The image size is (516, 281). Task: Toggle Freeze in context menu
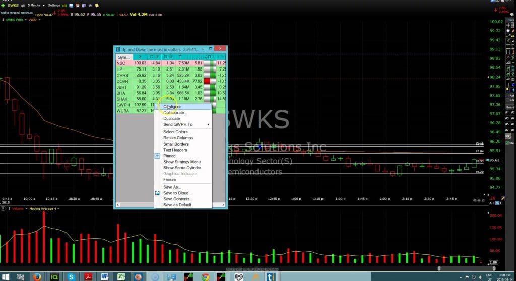pos(183,180)
